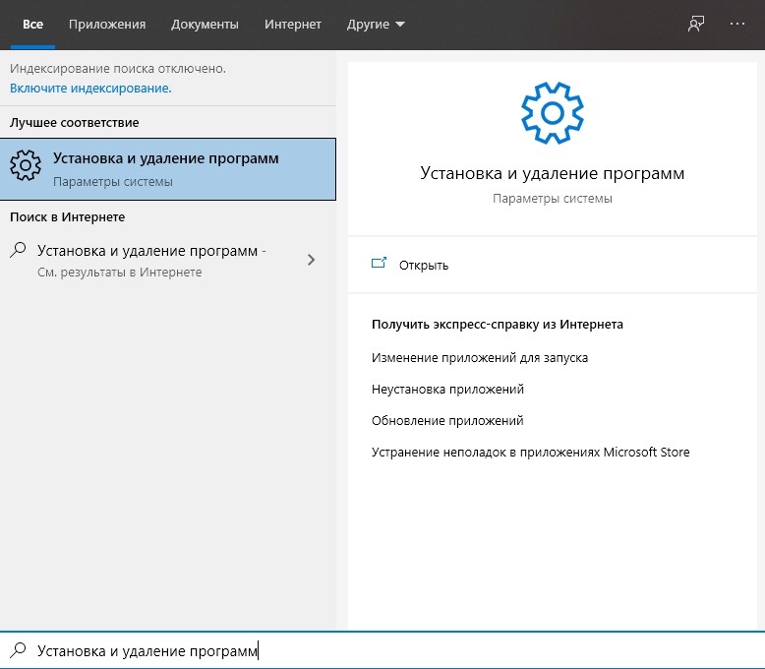The image size is (765, 669).
Task: Click inside the search text field
Action: [393, 650]
